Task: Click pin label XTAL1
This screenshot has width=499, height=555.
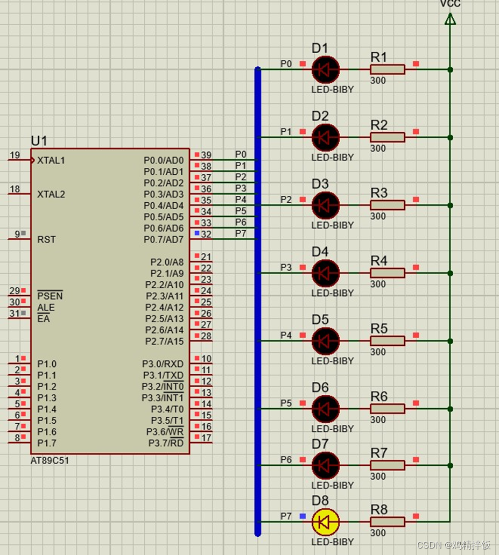Action: point(51,160)
